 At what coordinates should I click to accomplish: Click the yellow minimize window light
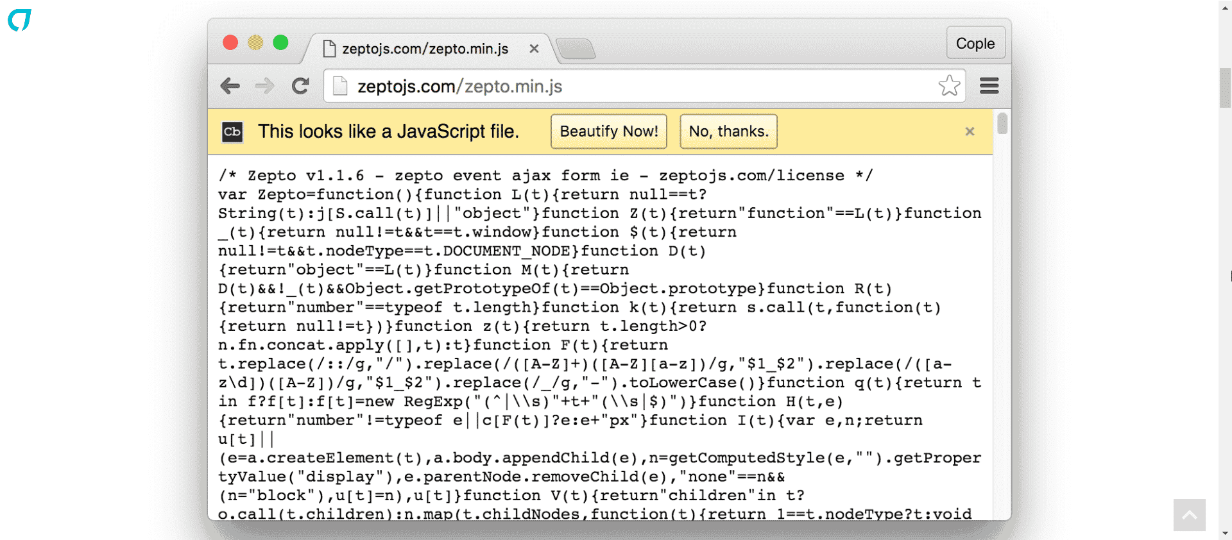click(x=255, y=42)
